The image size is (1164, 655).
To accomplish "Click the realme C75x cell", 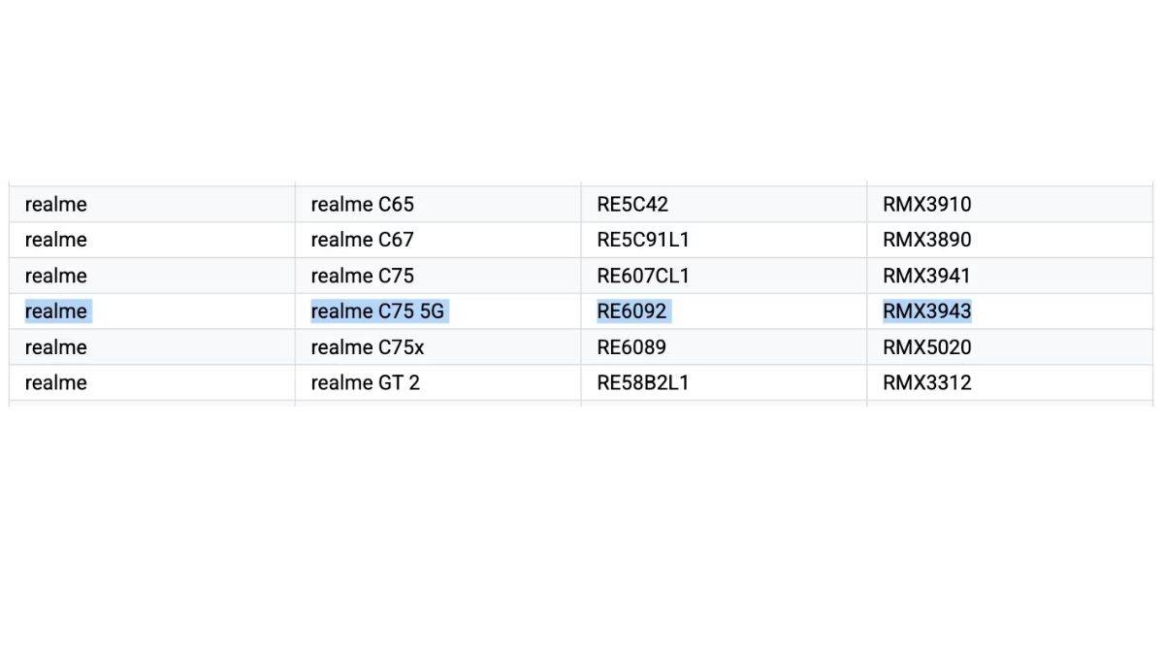I will 367,347.
